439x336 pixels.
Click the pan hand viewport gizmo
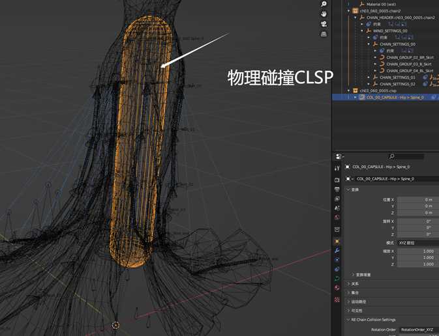(324, 14)
